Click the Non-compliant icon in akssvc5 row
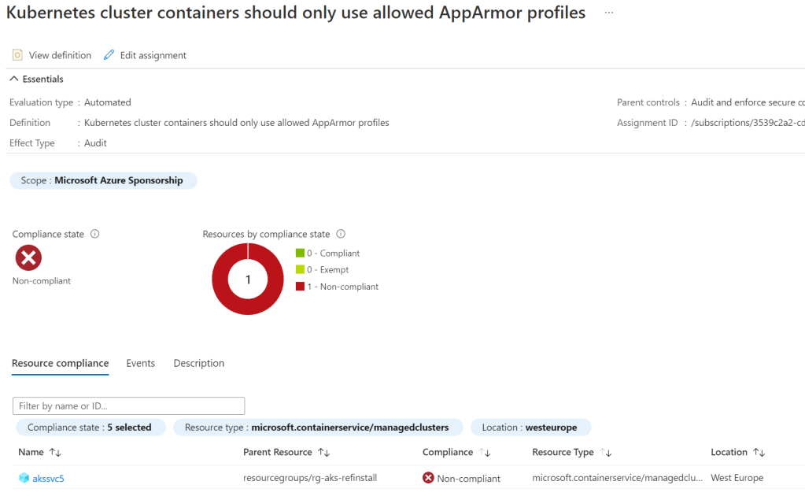 [428, 478]
